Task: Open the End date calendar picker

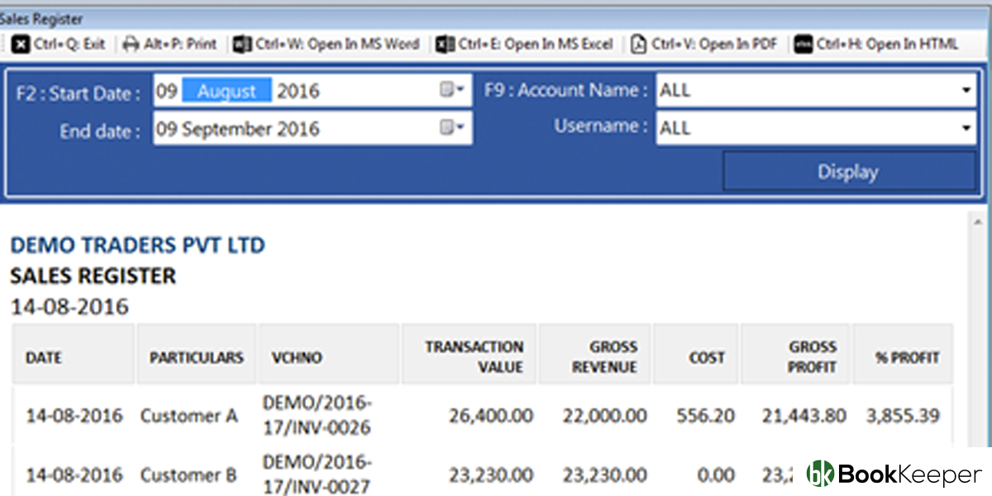Action: [451, 128]
